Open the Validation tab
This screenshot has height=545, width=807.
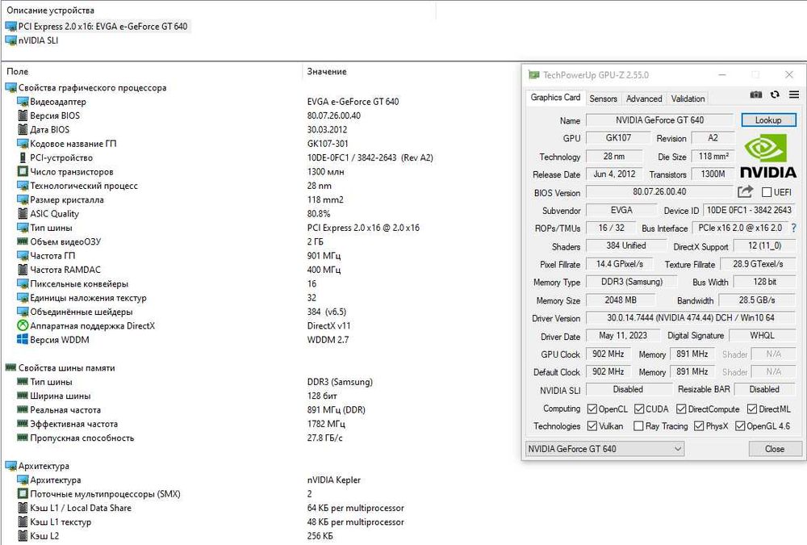(688, 99)
